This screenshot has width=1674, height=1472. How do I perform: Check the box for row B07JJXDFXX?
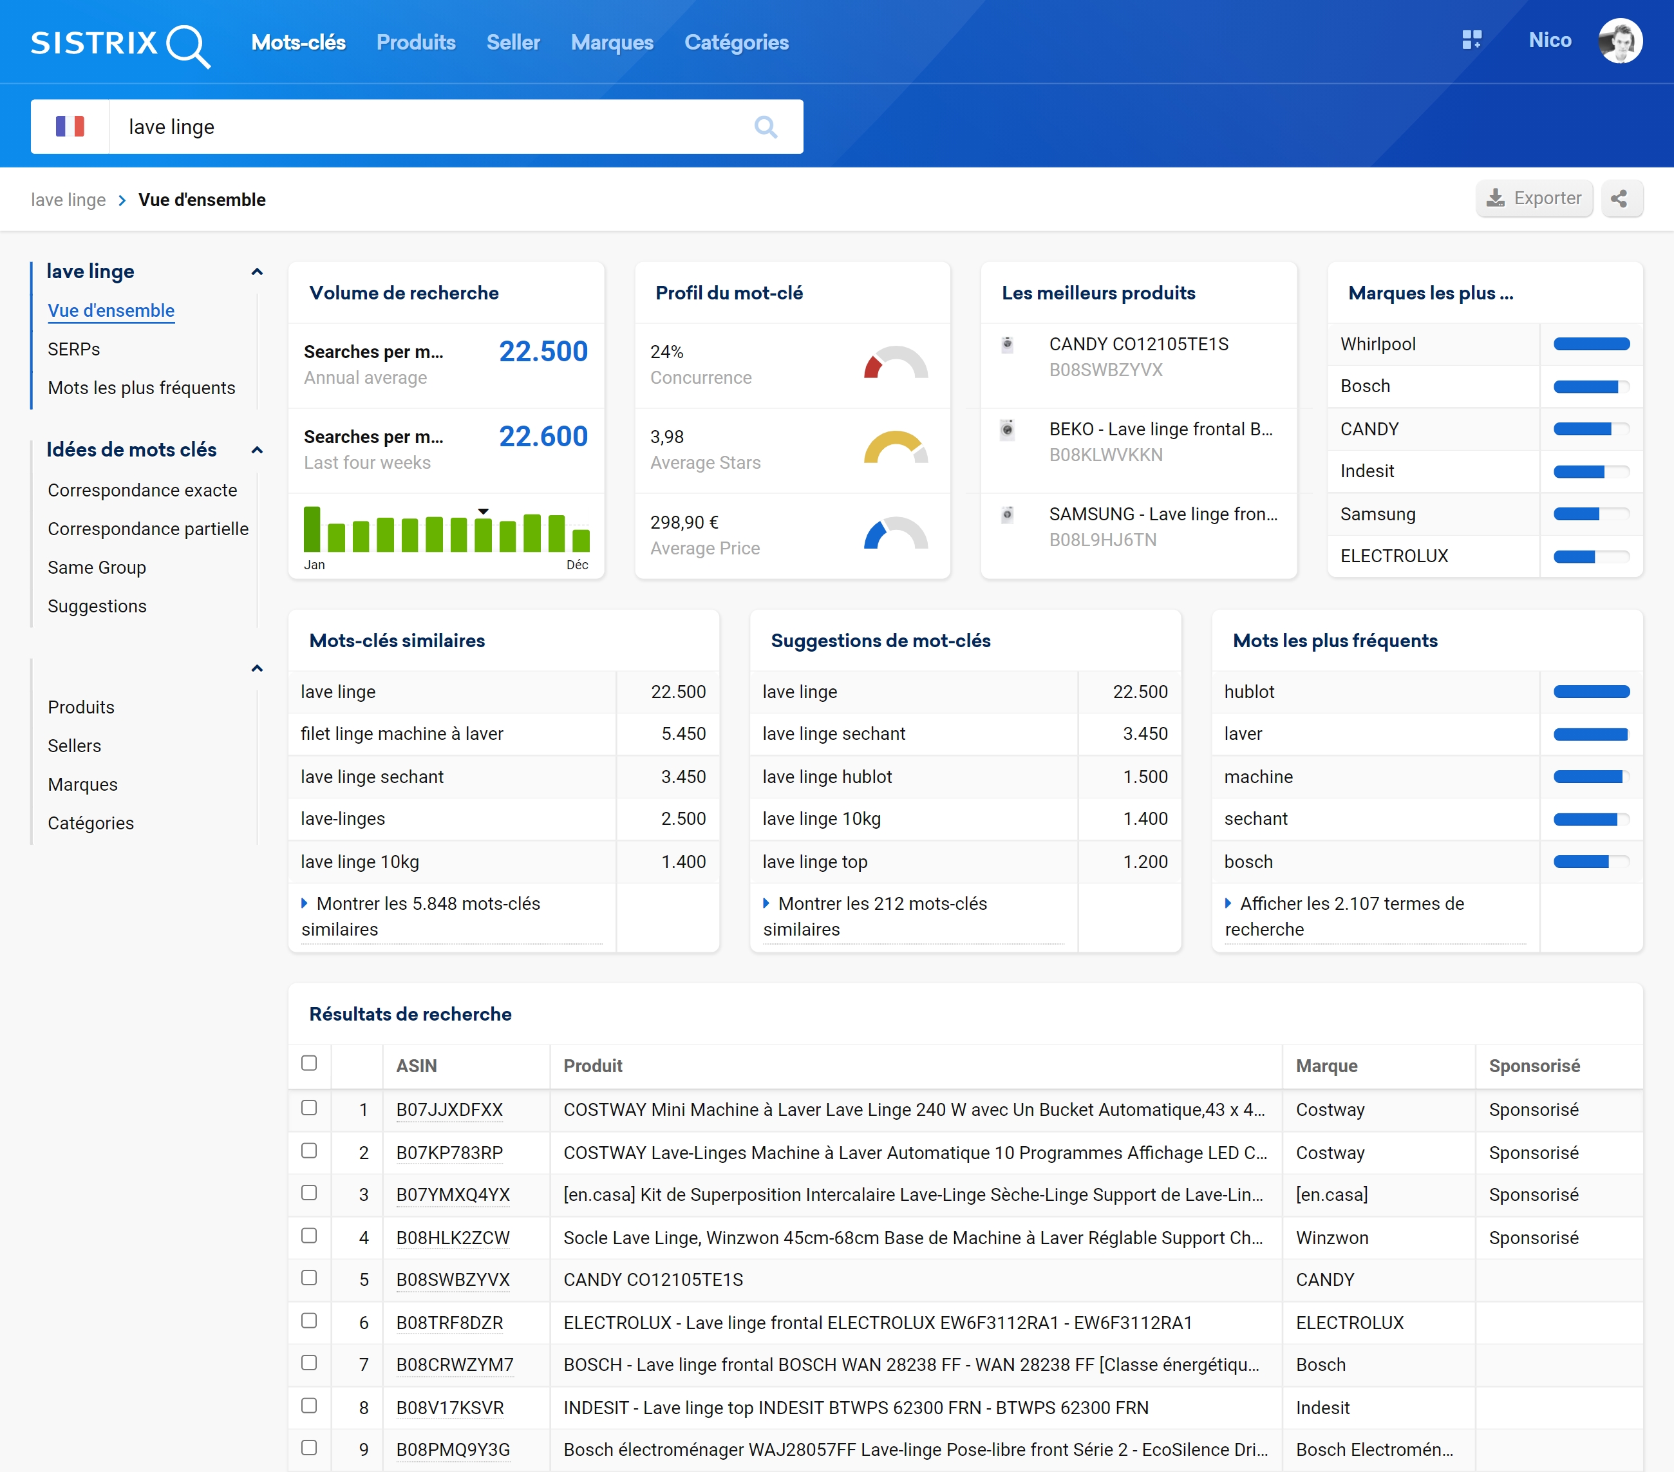pos(309,1108)
